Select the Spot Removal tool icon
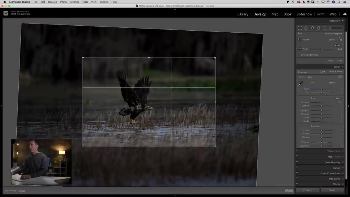 point(307,28)
